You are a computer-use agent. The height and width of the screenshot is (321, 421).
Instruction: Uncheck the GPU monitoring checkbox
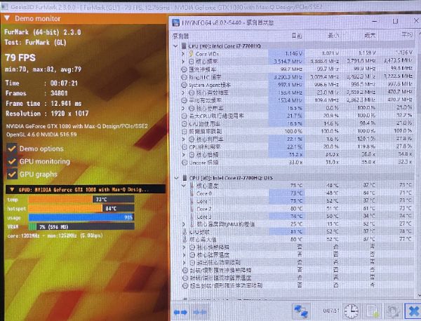pyautogui.click(x=11, y=161)
